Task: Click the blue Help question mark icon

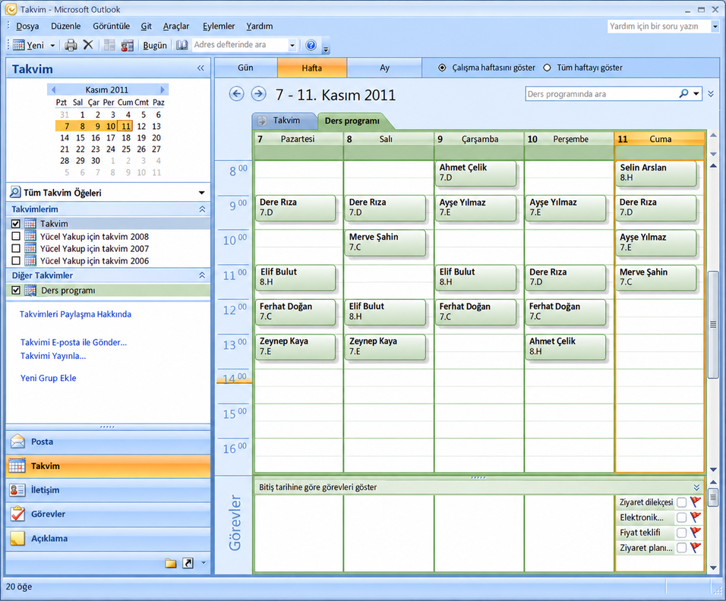Action: pyautogui.click(x=311, y=45)
